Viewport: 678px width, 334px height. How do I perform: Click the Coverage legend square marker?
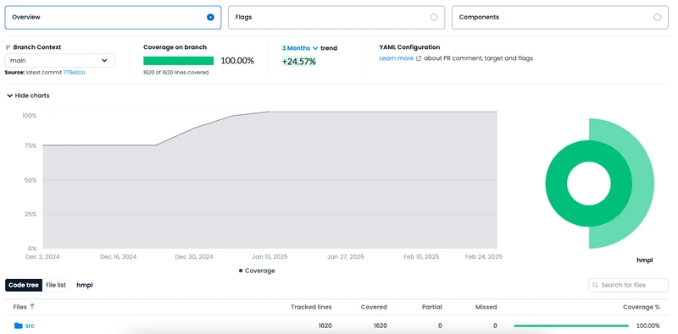(x=241, y=271)
